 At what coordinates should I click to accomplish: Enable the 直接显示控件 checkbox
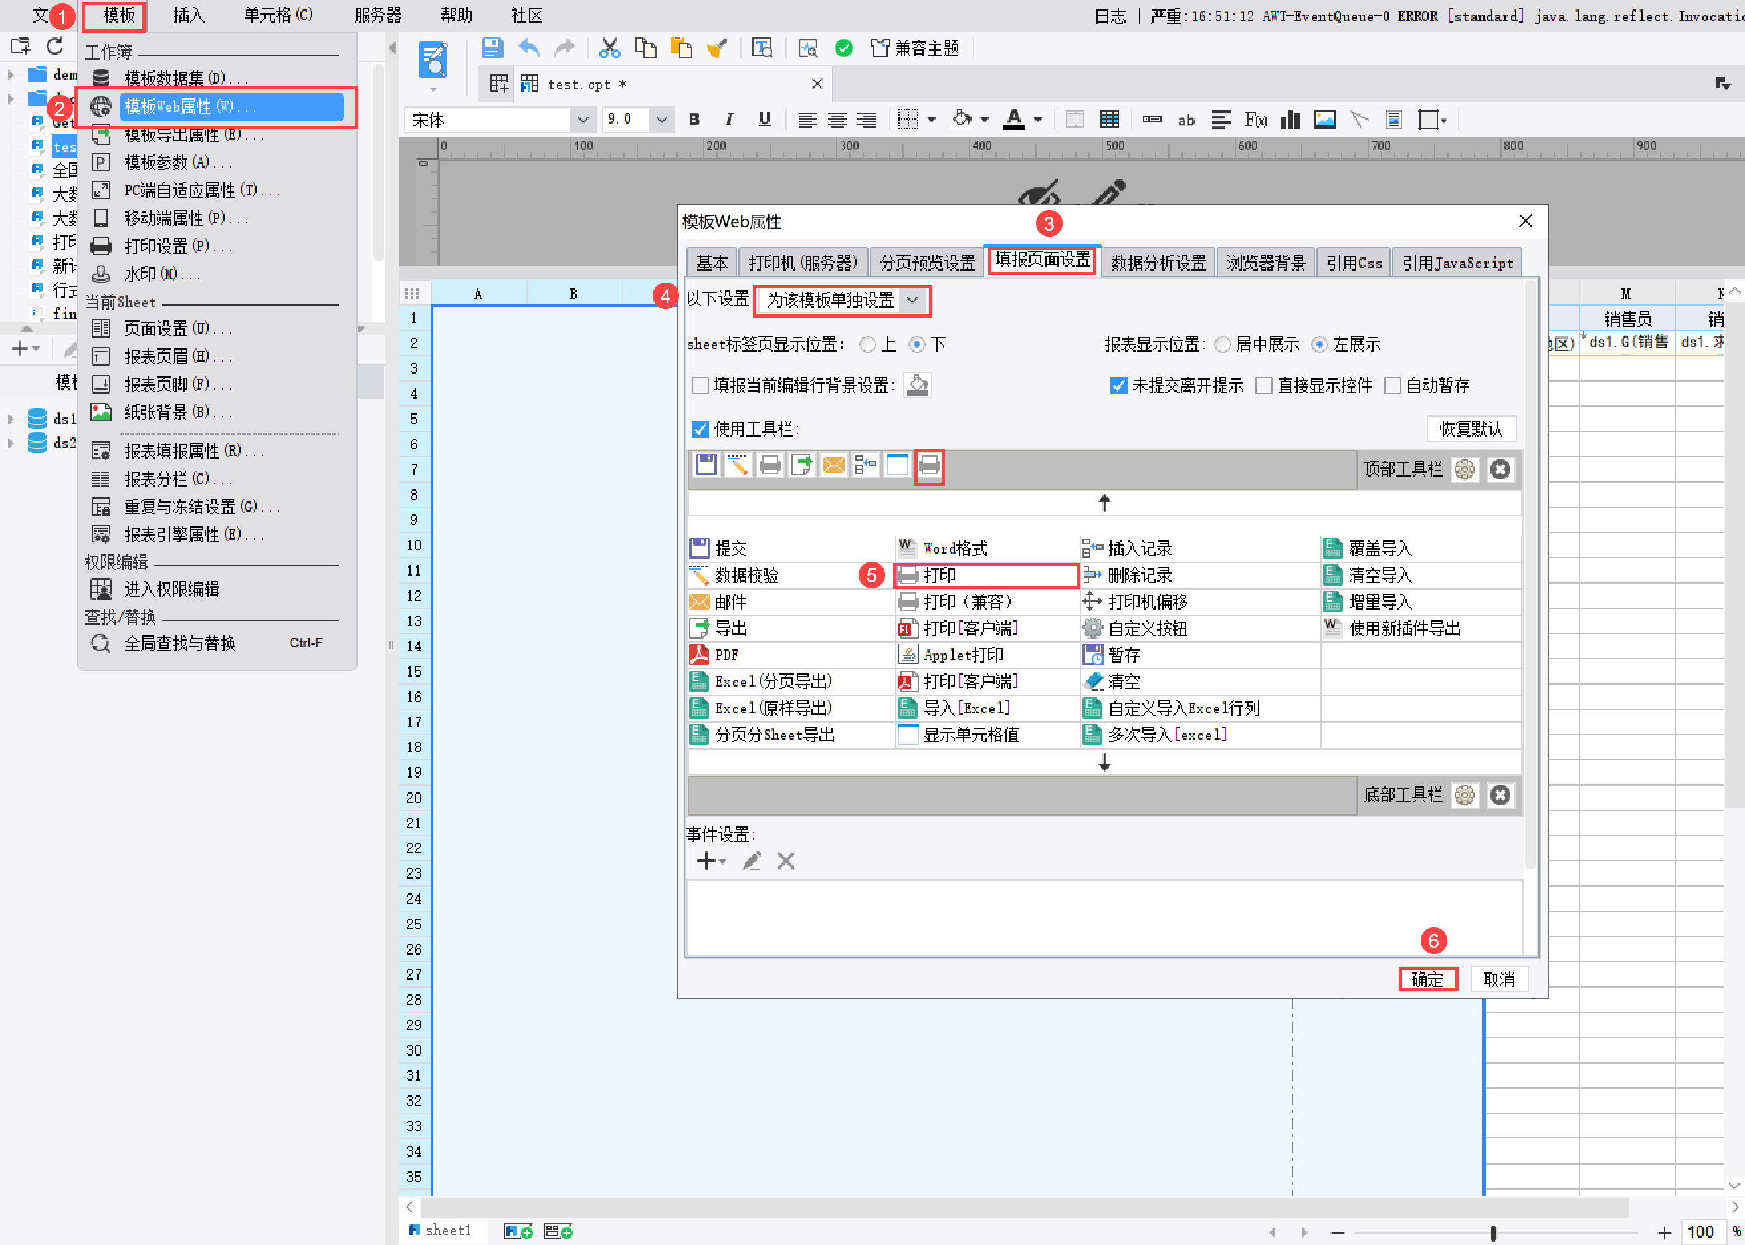1264,386
